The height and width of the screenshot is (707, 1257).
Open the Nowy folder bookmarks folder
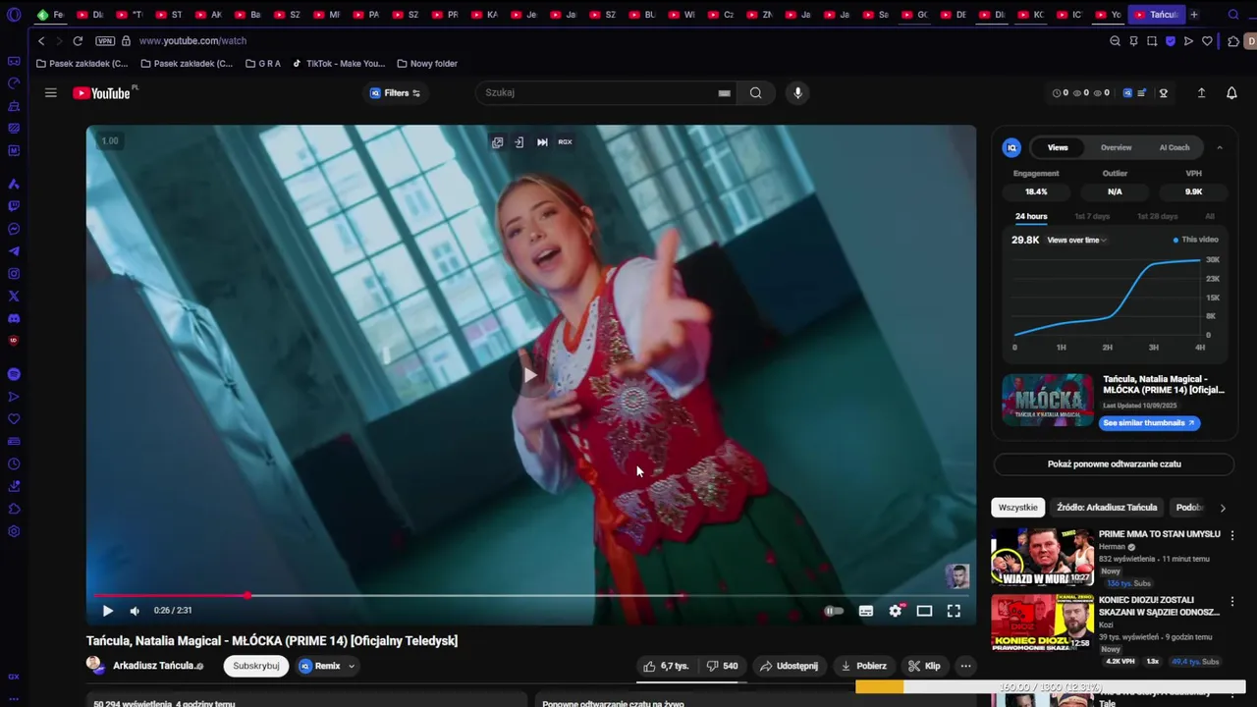coord(427,64)
